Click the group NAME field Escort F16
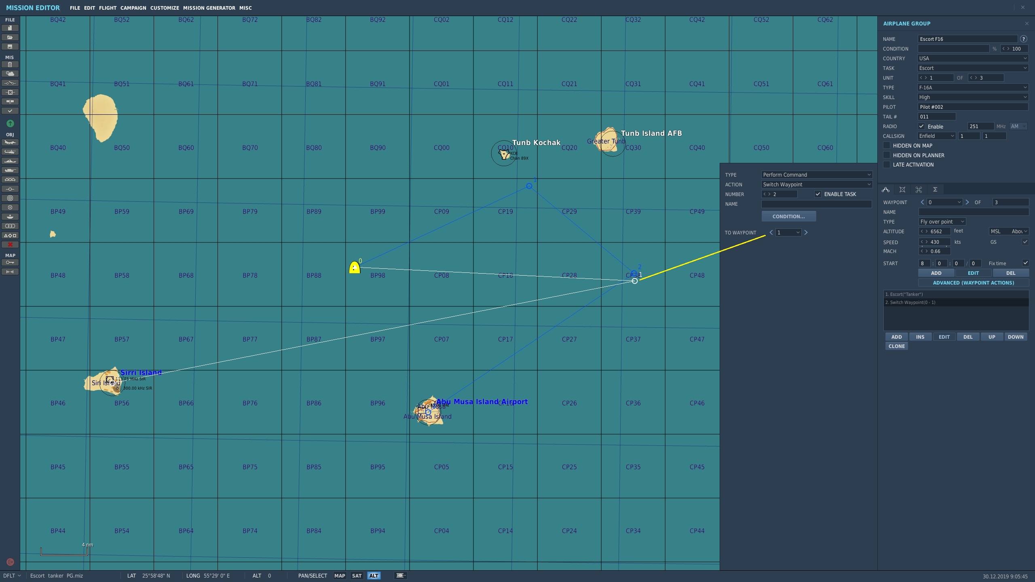1035x582 pixels. tap(967, 39)
